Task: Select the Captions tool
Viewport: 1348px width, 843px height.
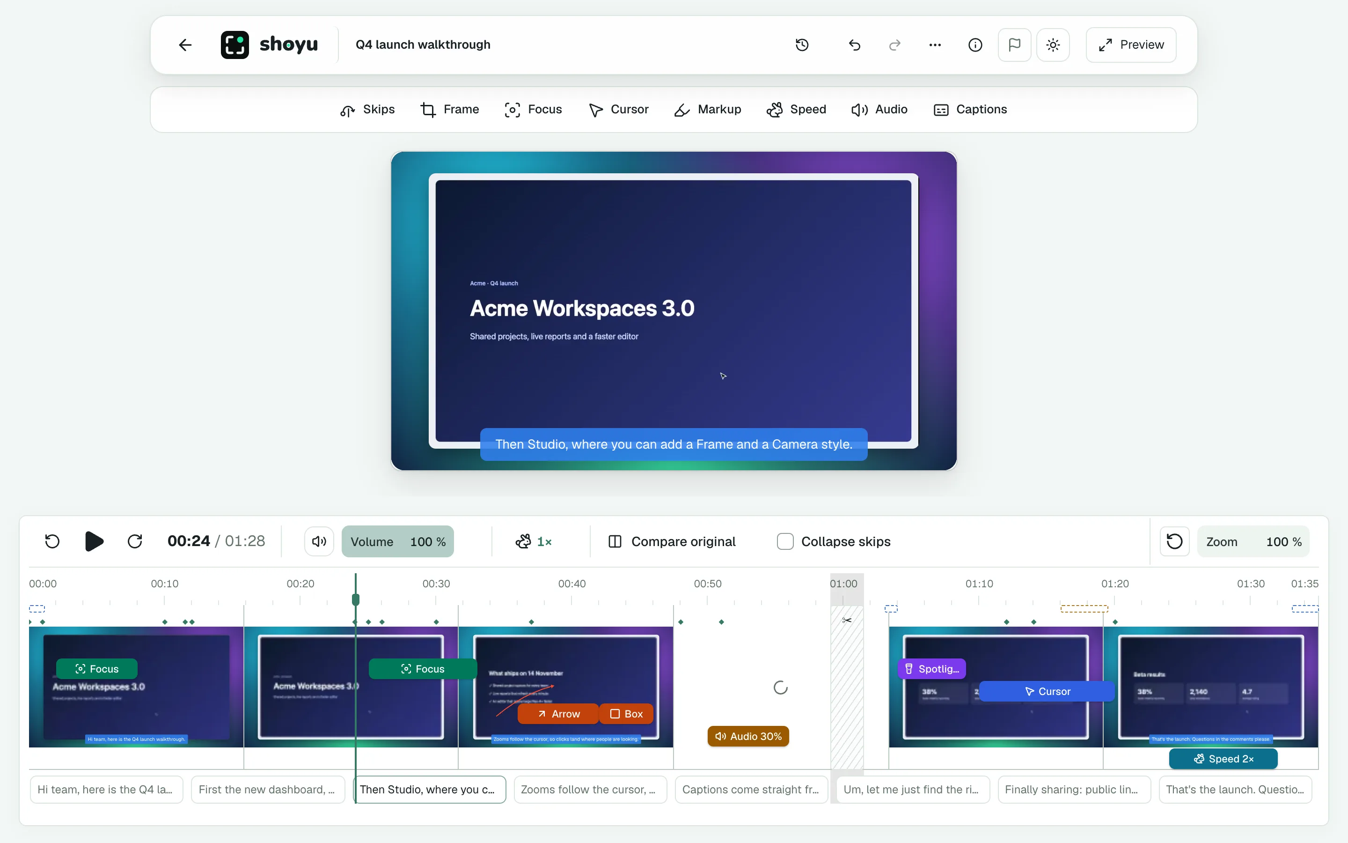Action: click(x=970, y=109)
